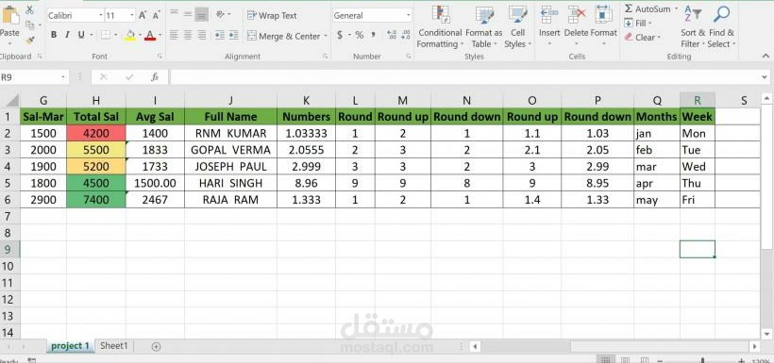
Task: Activate the Format Painter brush
Action: (29, 40)
